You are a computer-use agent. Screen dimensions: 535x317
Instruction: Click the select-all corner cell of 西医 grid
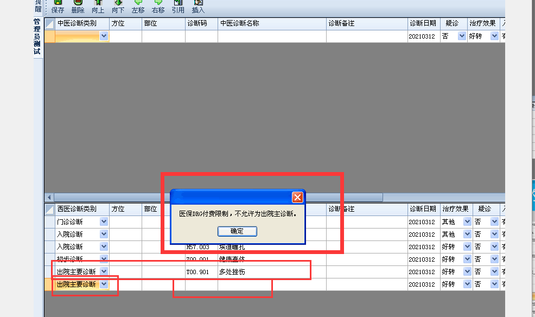click(49, 209)
